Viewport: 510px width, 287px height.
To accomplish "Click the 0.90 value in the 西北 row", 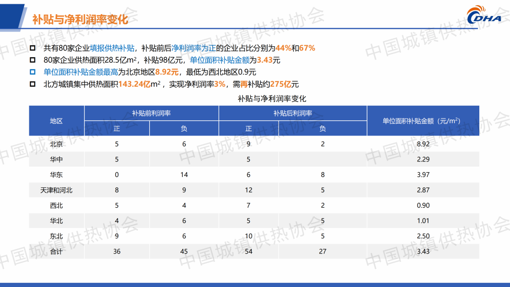I will pos(423,205).
